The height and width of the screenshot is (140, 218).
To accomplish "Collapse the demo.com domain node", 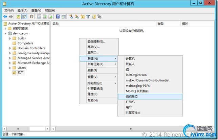I will tap(5, 34).
